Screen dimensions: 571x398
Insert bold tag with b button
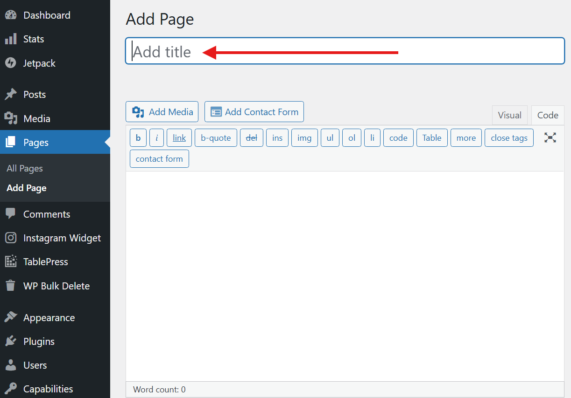[x=138, y=137]
